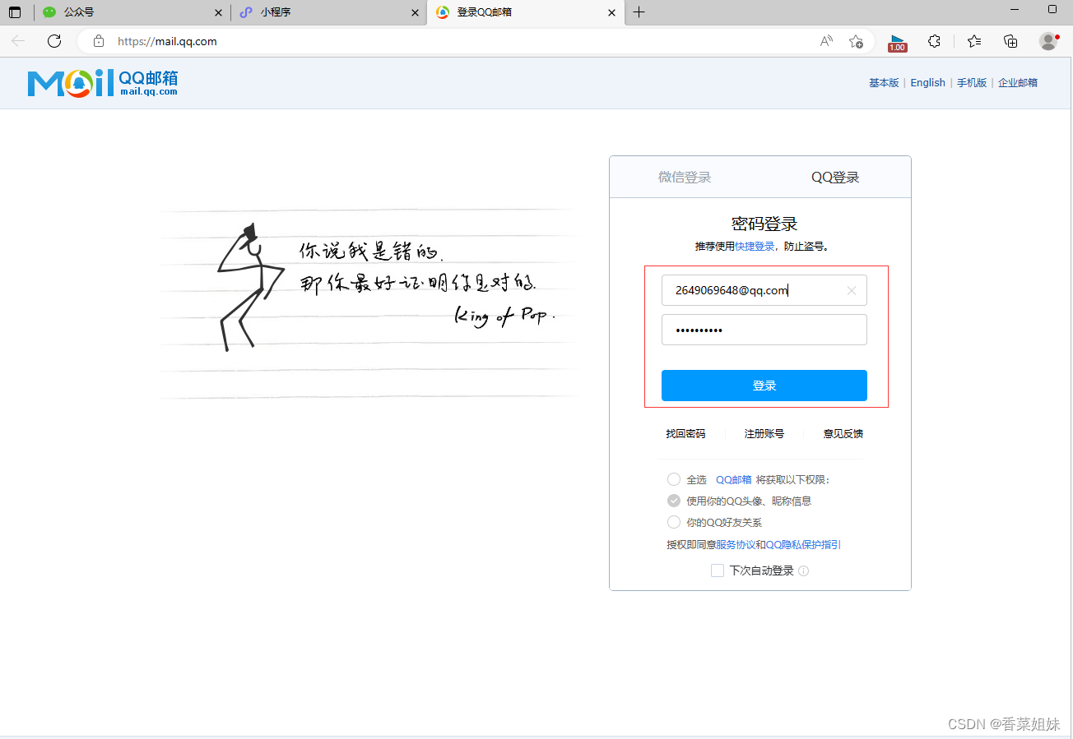
Task: Click the 快捷登录 link
Action: (755, 246)
